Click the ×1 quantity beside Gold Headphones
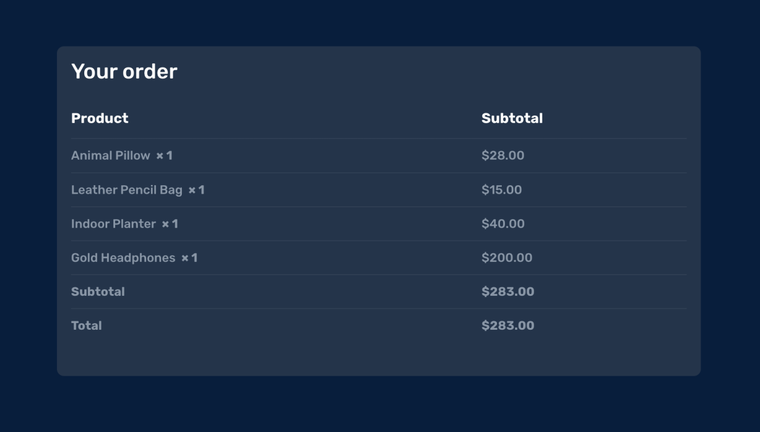Screen dimensions: 760x432 click(x=189, y=258)
